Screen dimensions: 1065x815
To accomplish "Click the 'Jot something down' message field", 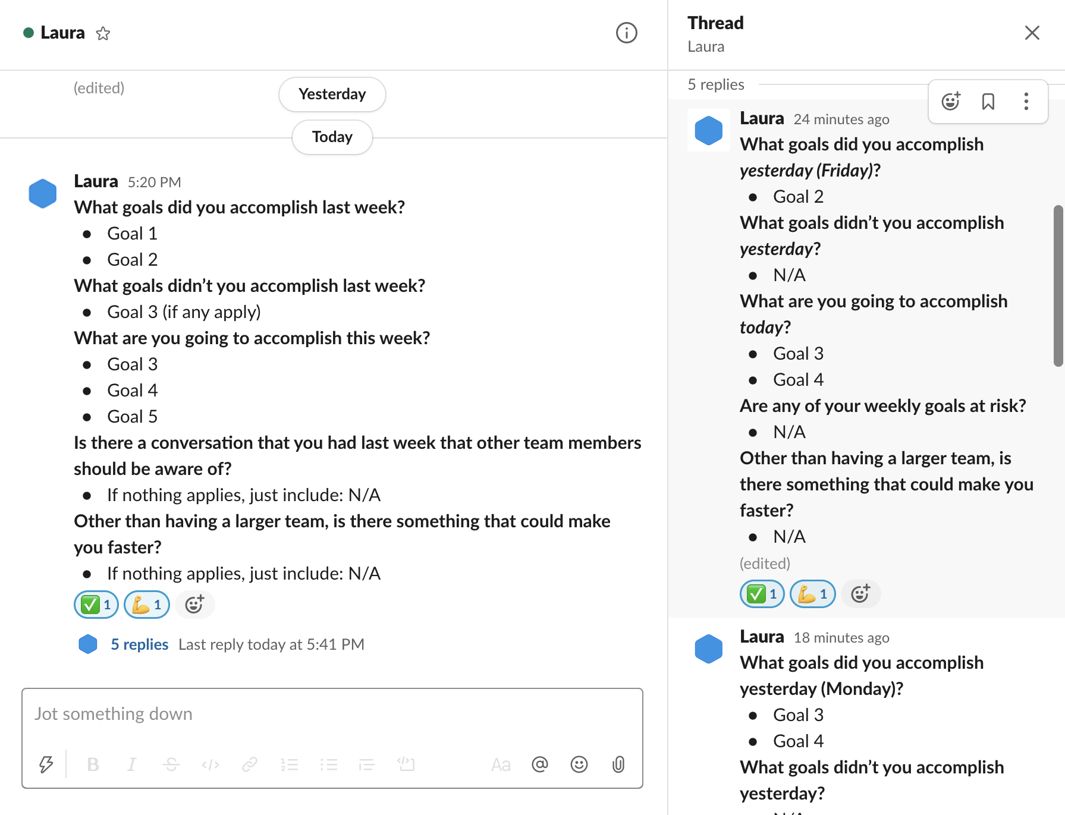I will point(332,714).
